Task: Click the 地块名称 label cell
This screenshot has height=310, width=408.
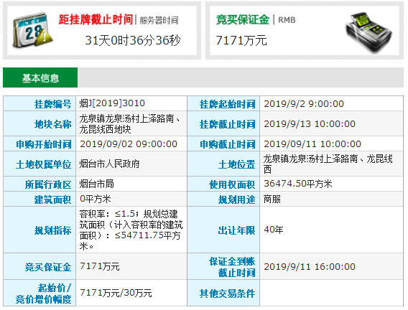Action: (40, 123)
